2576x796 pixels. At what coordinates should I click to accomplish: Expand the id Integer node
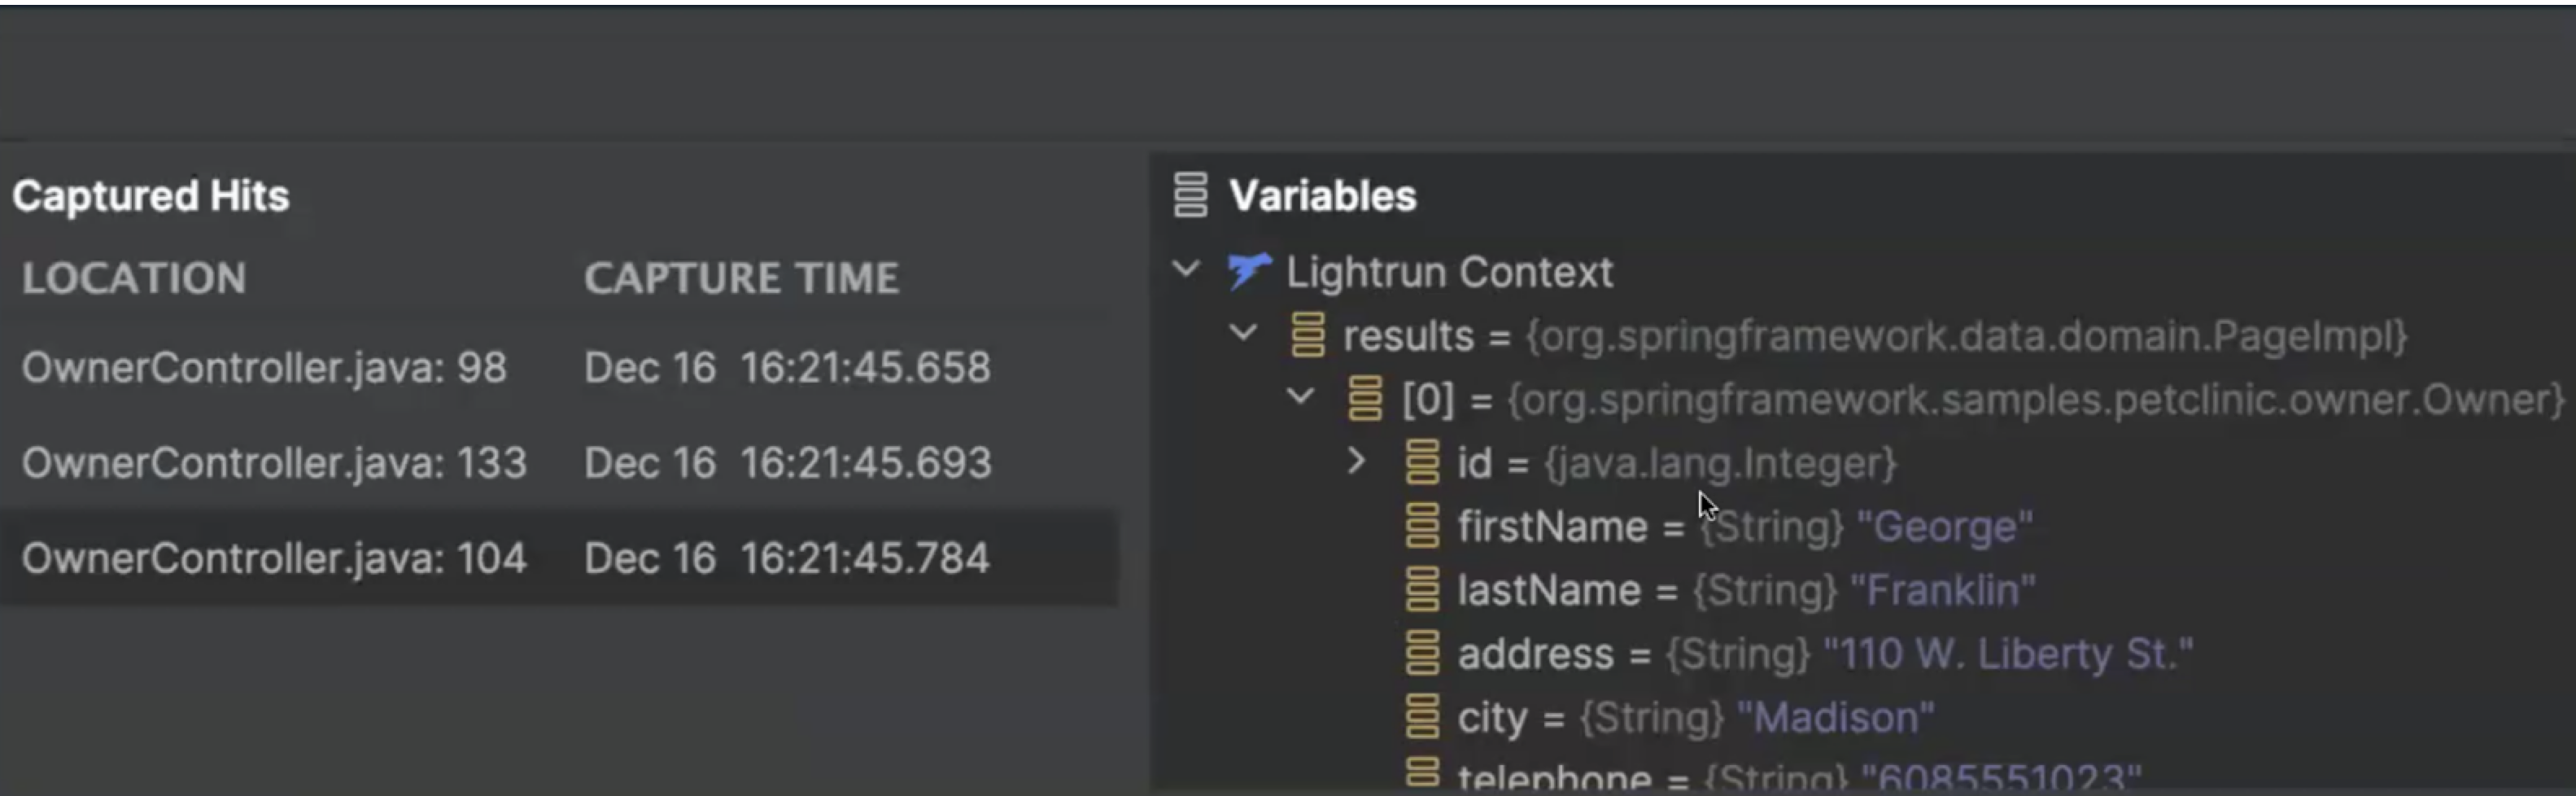pos(1356,461)
